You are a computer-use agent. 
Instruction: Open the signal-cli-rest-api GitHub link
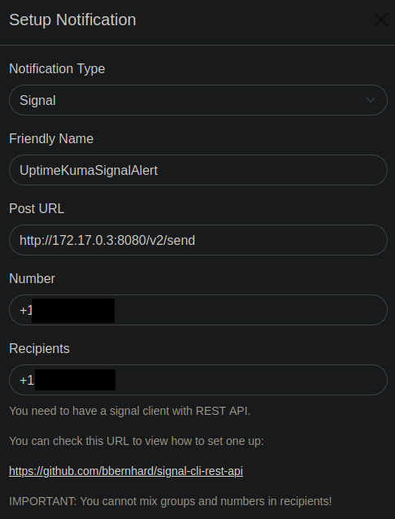126,471
